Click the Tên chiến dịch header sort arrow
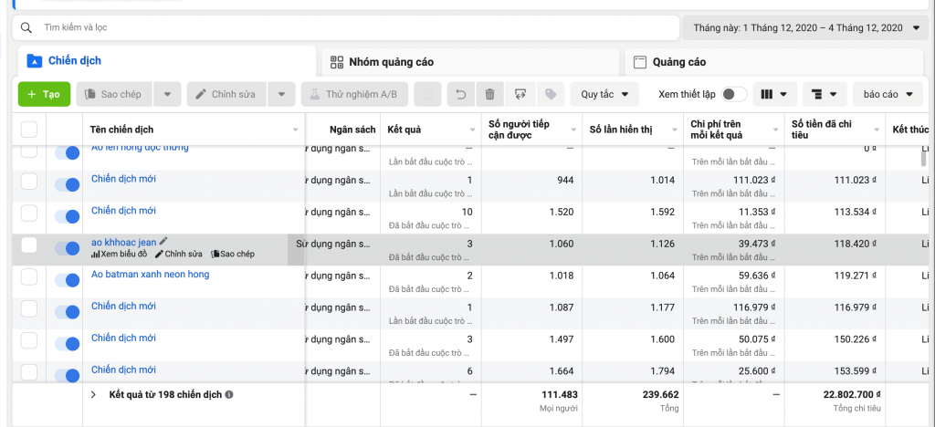 pyautogui.click(x=296, y=130)
